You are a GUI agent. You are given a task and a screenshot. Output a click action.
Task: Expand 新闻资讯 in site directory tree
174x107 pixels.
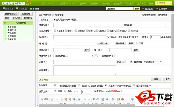(x=6, y=30)
